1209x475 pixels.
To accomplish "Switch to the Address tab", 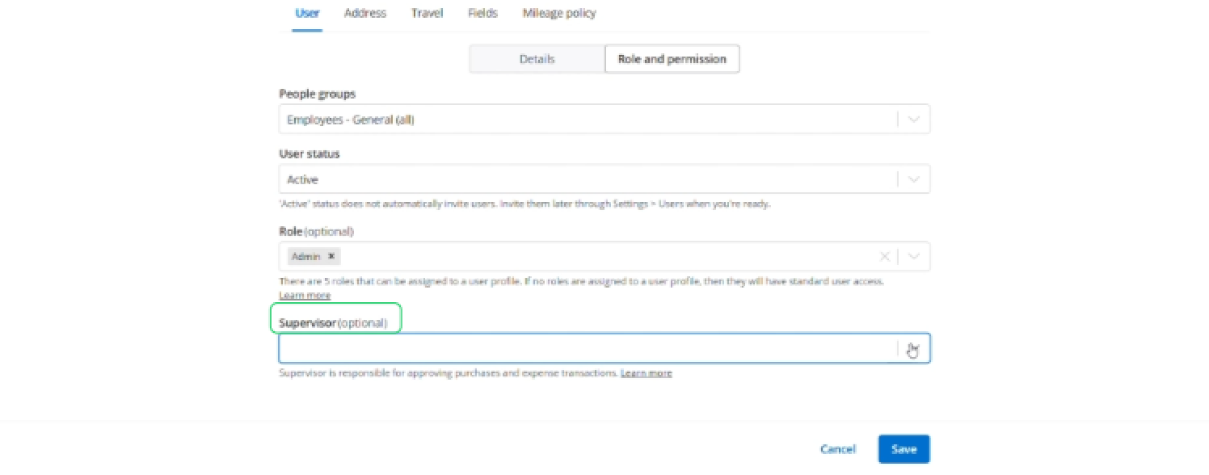I will (365, 13).
